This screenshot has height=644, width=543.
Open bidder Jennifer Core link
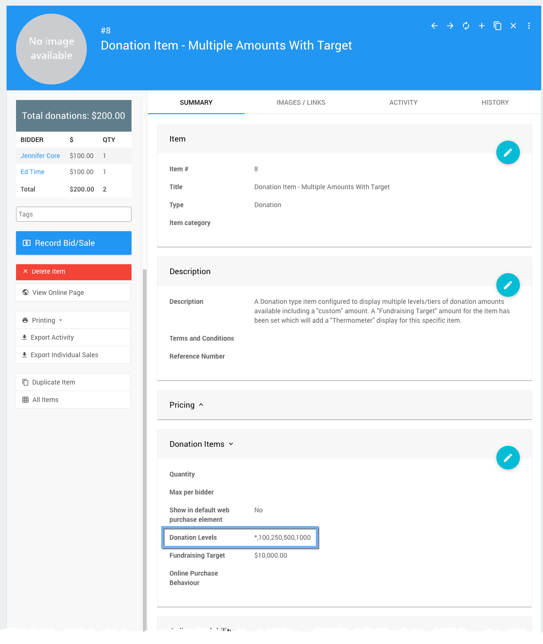click(x=40, y=156)
